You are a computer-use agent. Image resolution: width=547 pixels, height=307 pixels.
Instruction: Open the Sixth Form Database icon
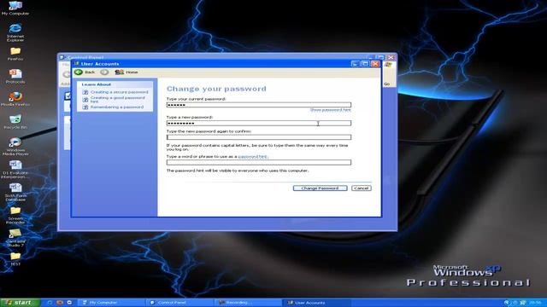[x=15, y=192]
